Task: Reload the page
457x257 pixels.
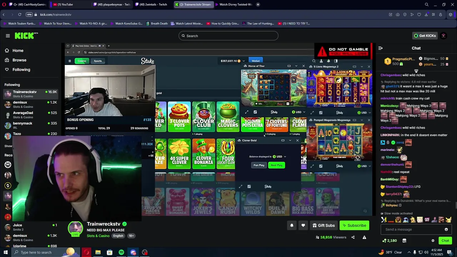Action: tap(20, 15)
